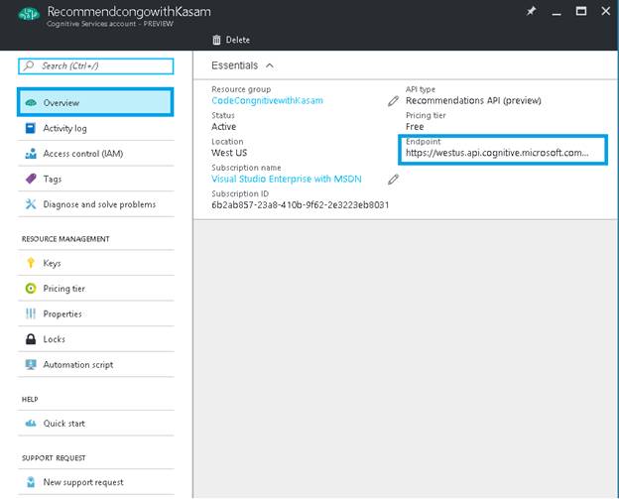Open Visual Studio Enterprise with MSDN link
The width and height of the screenshot is (619, 499).
click(286, 180)
